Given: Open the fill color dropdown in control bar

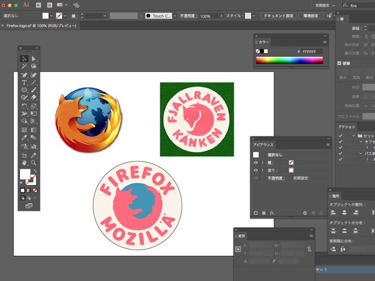Looking at the screenshot, I should click(x=51, y=16).
